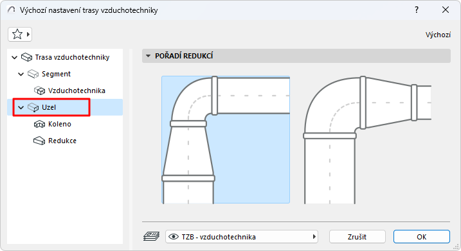Click the Uzel node icon
This screenshot has height=251, width=461.
33,107
